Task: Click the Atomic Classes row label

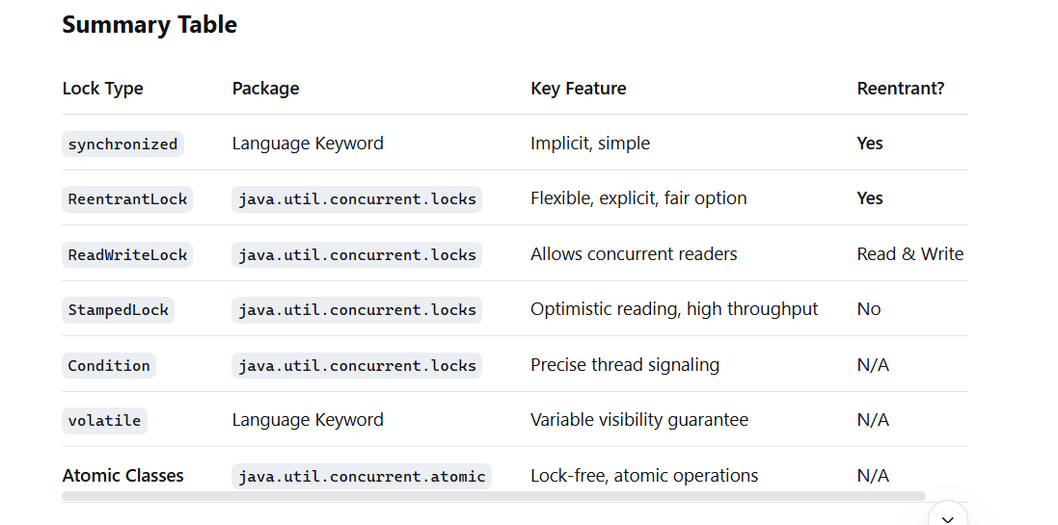Action: coord(122,476)
